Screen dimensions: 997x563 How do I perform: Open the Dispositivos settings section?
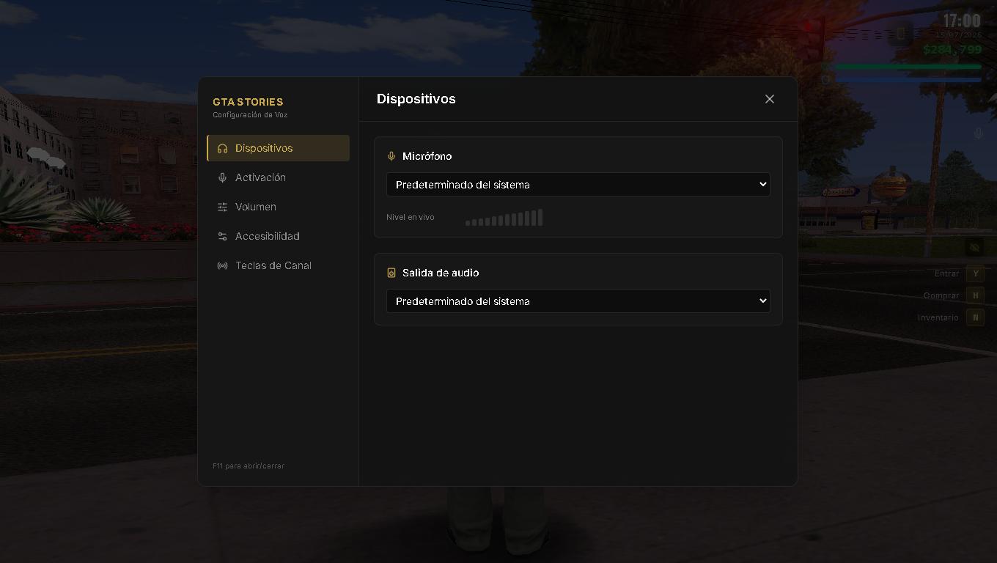(x=278, y=148)
